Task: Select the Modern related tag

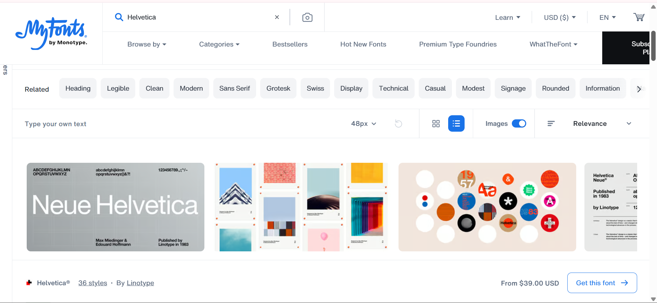Action: [191, 88]
